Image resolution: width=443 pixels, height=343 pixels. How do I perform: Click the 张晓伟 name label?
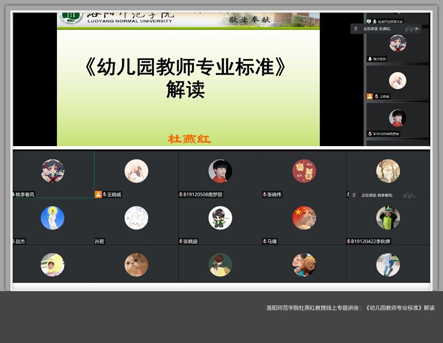tap(275, 195)
